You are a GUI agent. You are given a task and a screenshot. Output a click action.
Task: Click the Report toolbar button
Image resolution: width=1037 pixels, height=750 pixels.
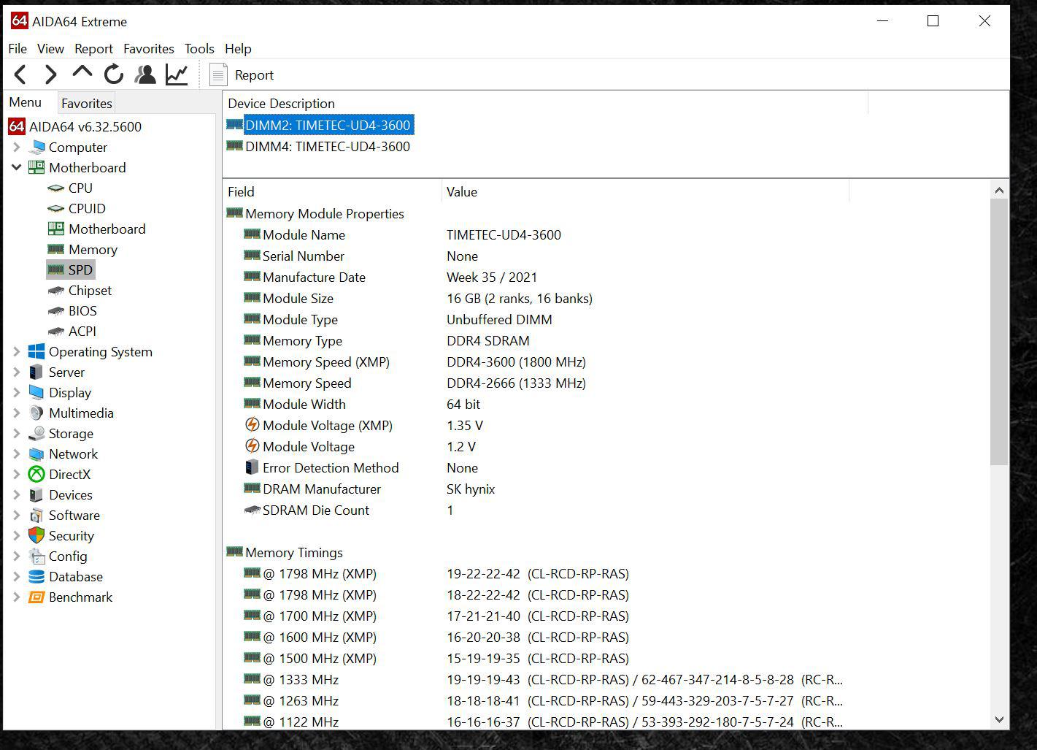pos(242,75)
